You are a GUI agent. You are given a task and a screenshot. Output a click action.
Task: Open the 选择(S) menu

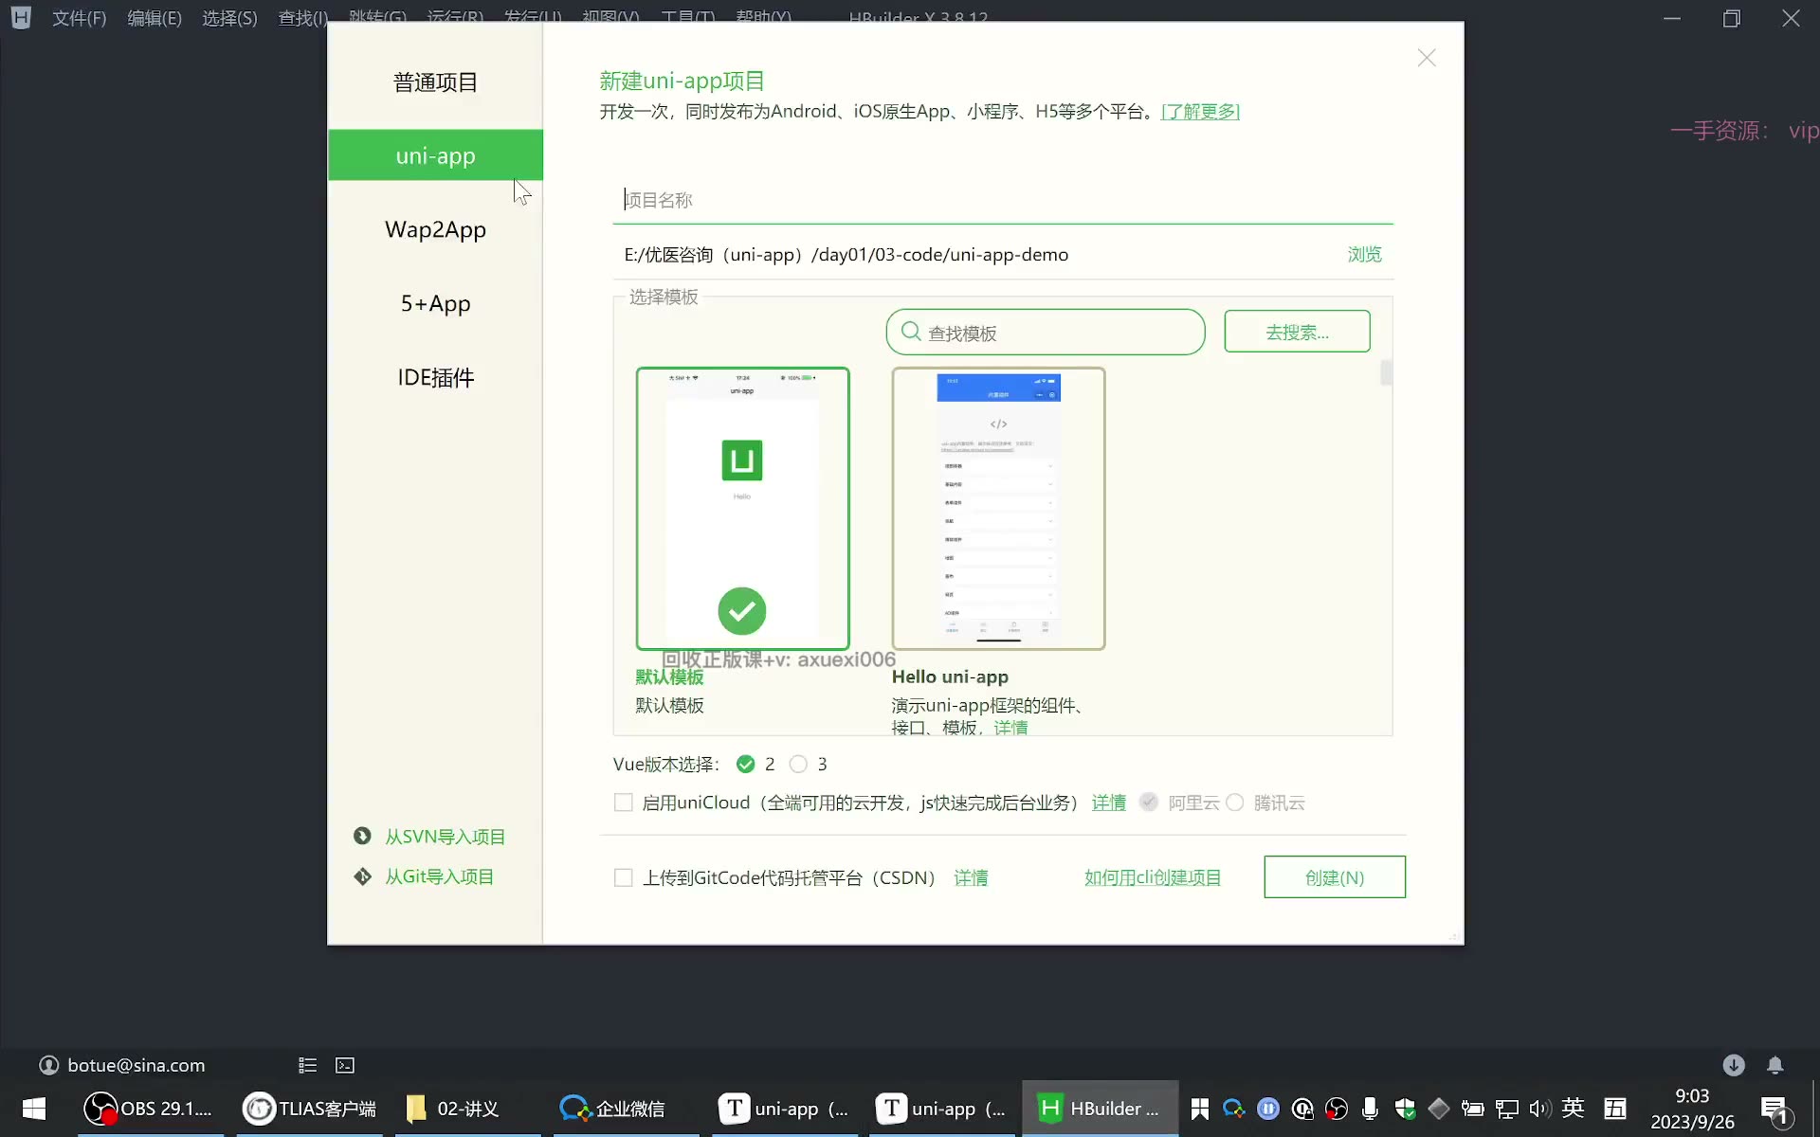click(229, 18)
